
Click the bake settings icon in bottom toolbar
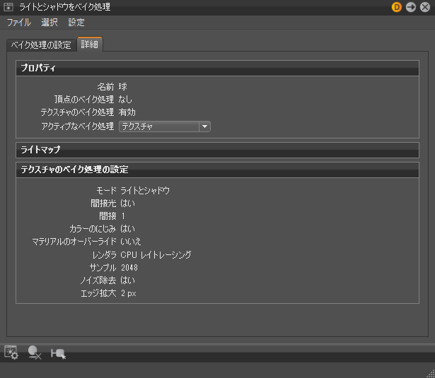[11, 353]
